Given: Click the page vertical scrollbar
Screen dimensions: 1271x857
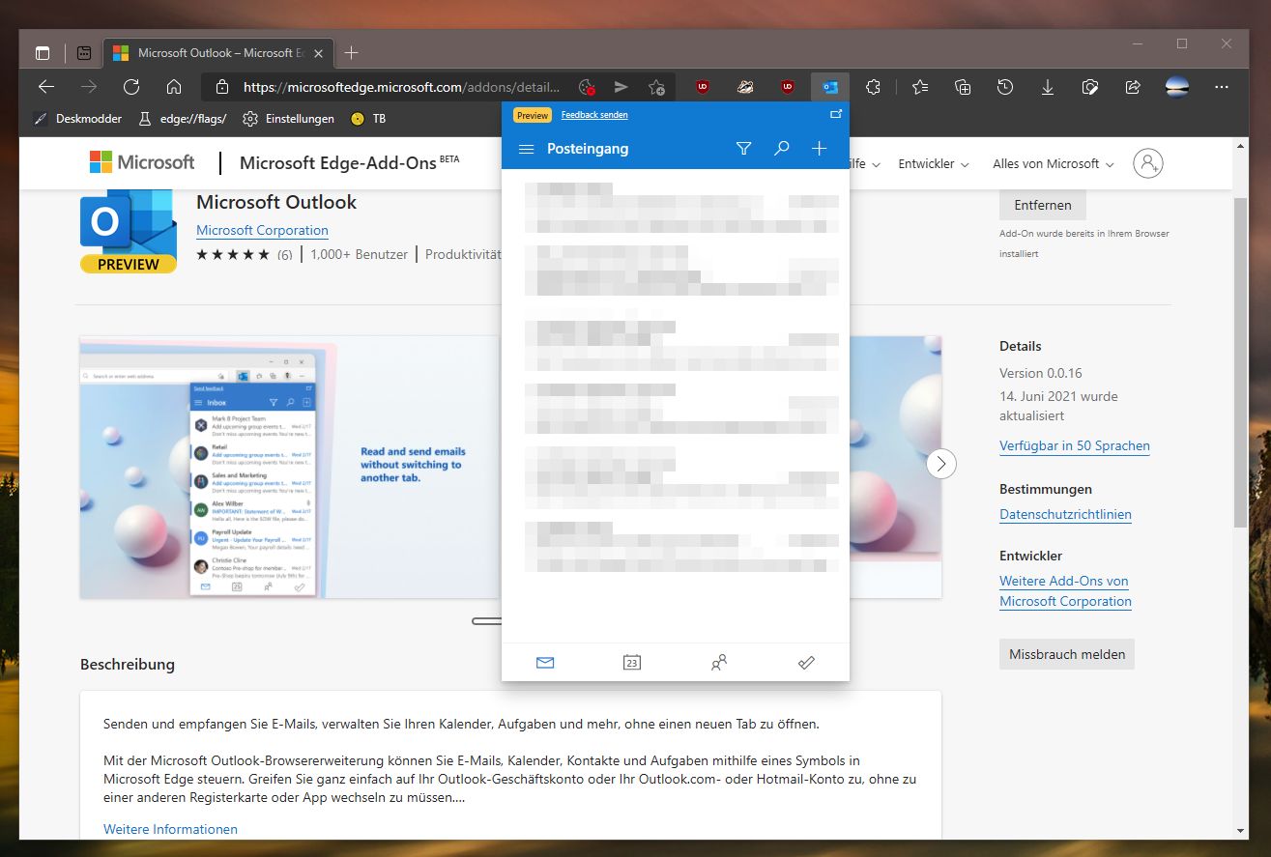Looking at the screenshot, I should 1241,361.
